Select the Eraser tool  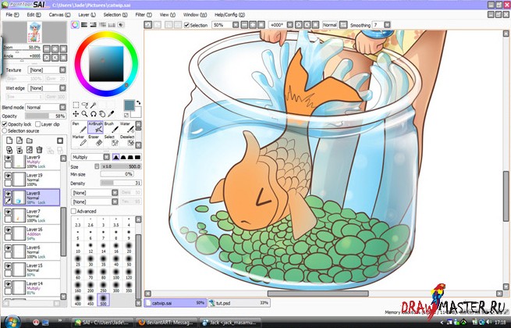point(95,141)
